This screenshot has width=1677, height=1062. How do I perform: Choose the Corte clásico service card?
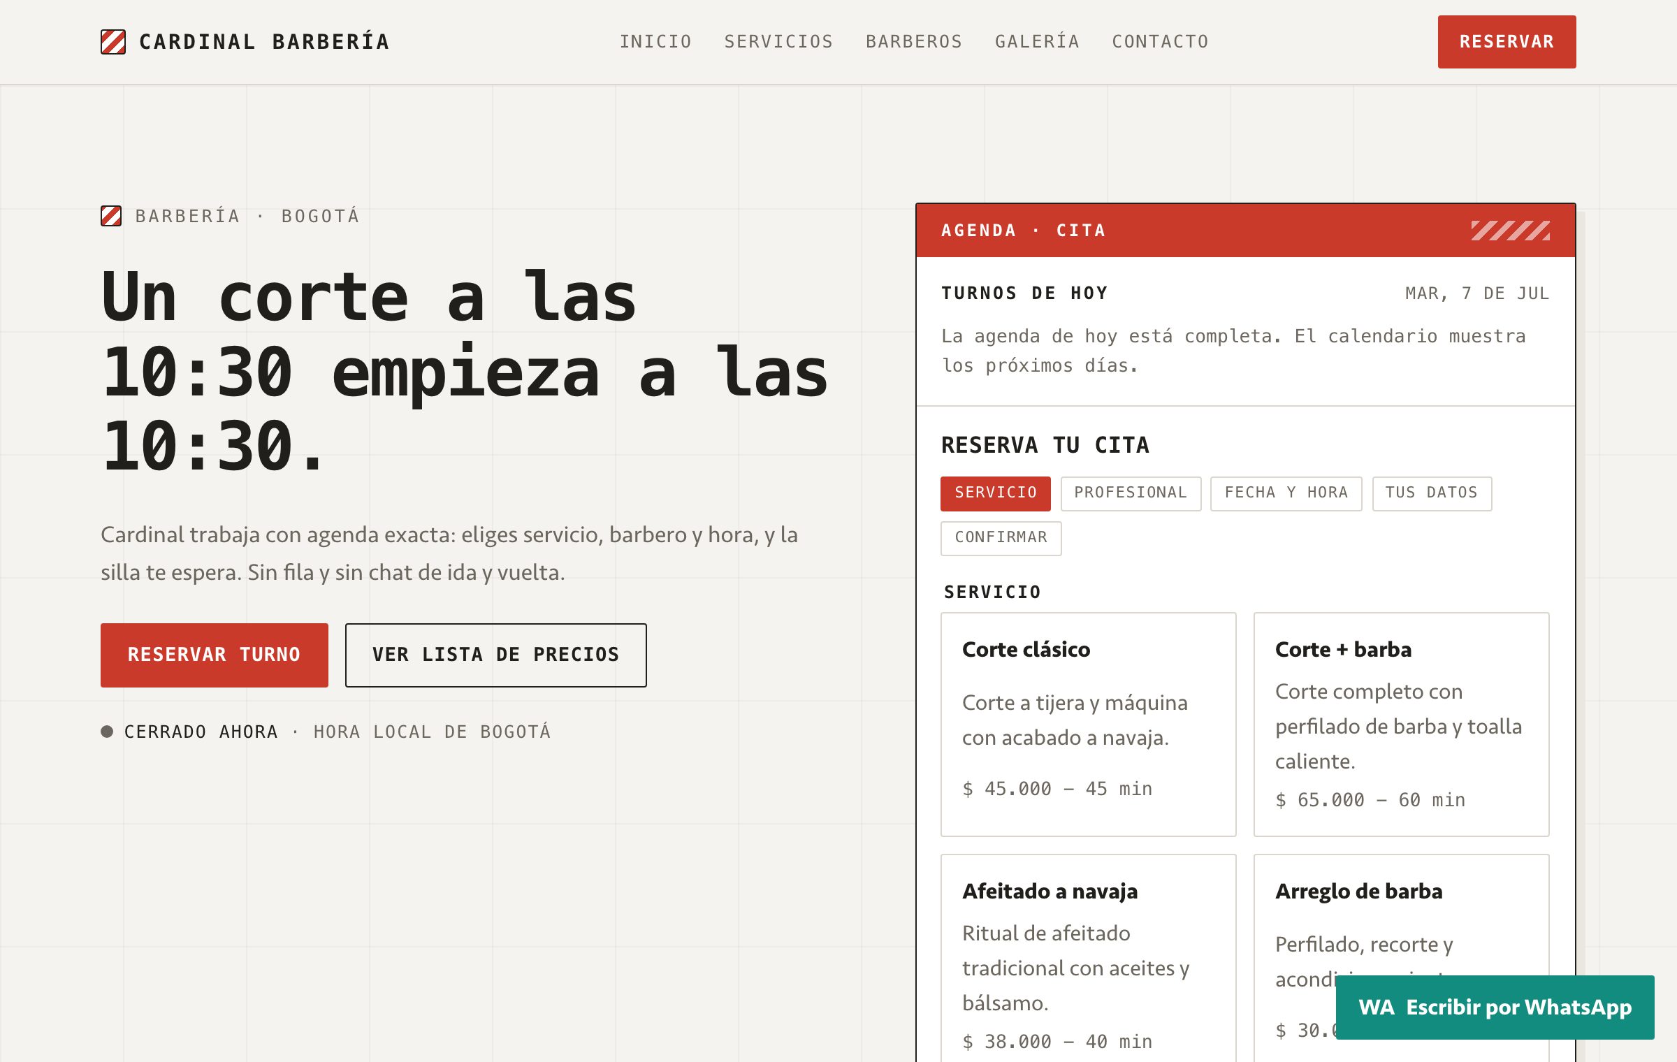click(1088, 724)
